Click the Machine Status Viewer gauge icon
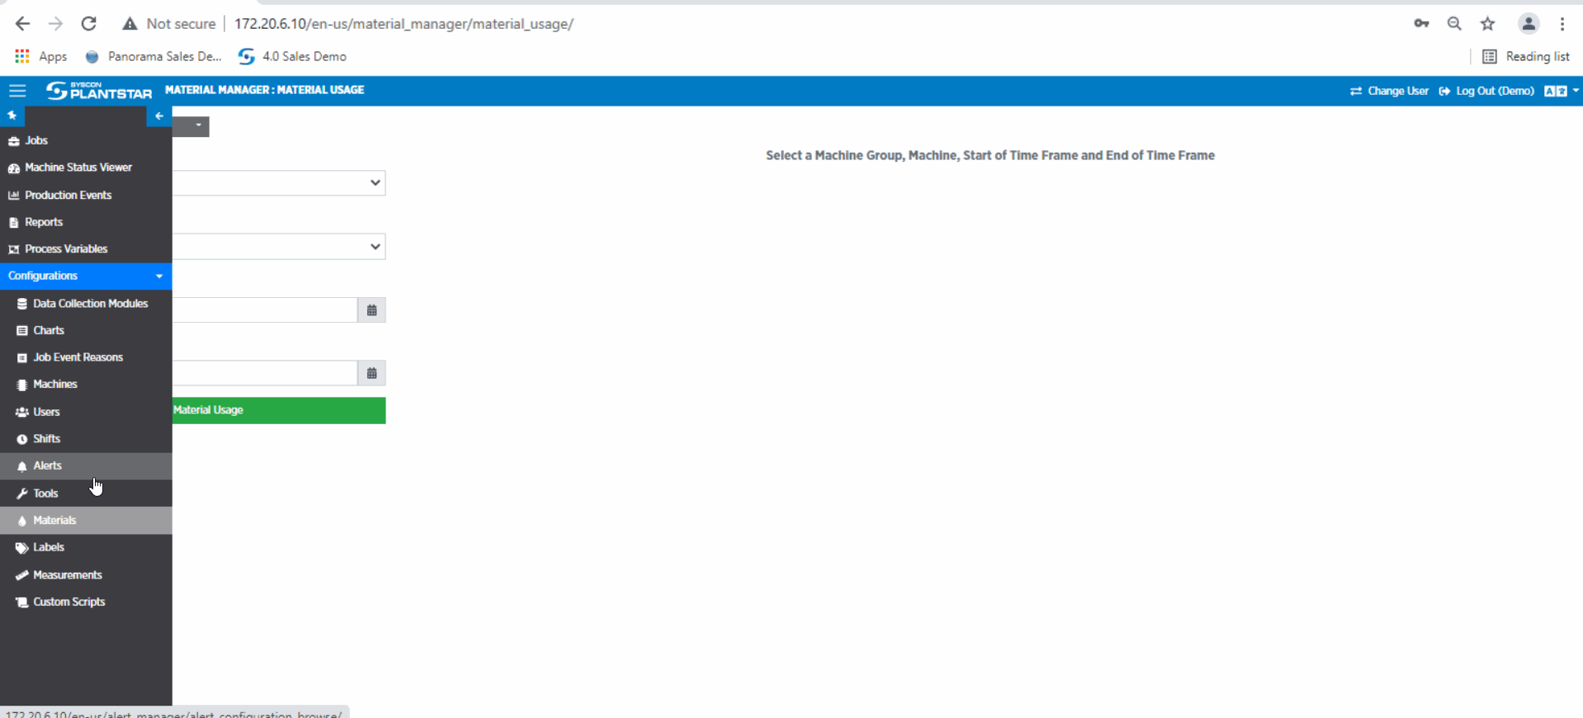Screen dimensions: 1583x718 [13, 168]
